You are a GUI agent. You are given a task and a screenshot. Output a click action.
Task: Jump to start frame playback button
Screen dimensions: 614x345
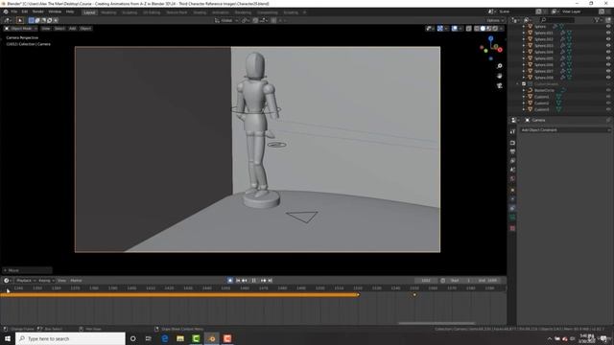coord(238,281)
